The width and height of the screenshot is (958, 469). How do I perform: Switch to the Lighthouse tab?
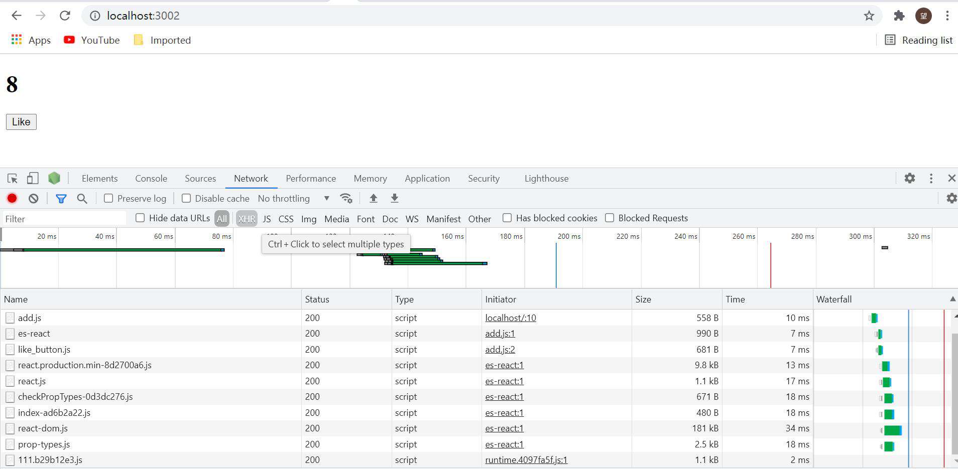546,179
